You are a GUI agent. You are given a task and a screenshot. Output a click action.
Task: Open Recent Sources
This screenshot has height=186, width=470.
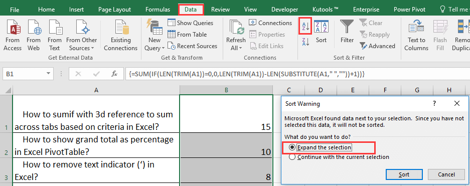click(x=192, y=46)
